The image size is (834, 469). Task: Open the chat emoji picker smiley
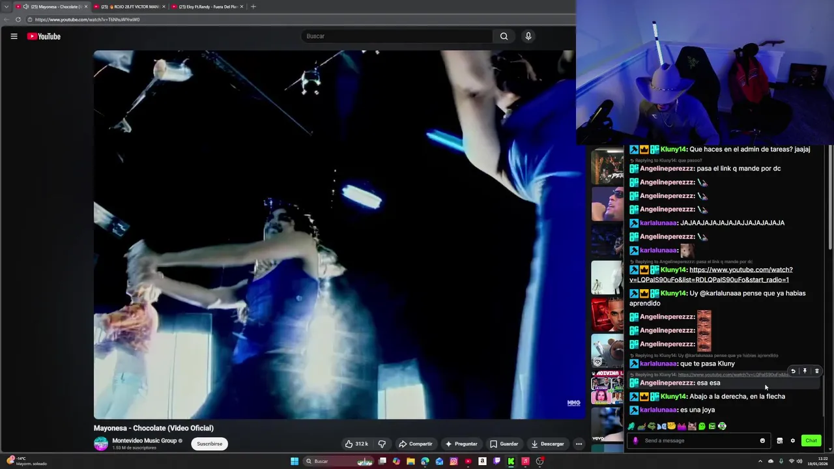point(762,441)
